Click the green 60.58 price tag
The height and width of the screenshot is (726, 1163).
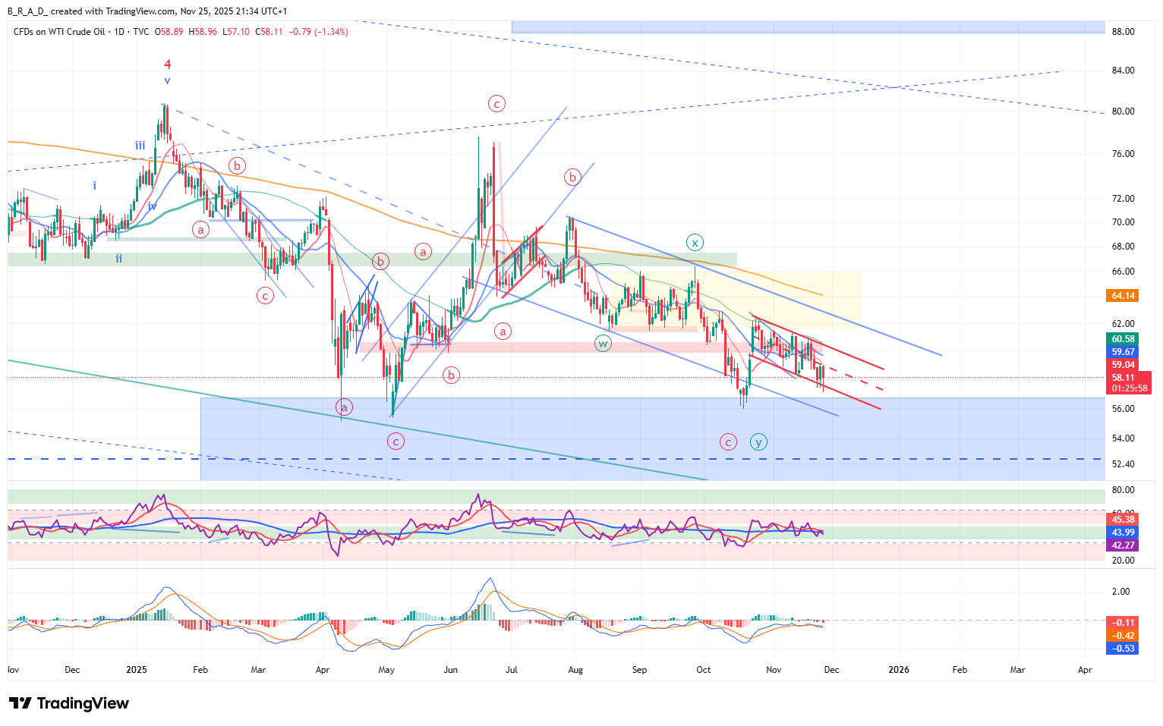1123,339
